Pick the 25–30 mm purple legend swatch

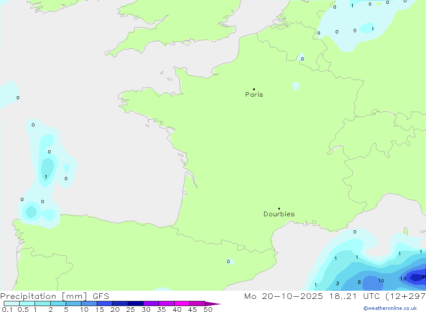pos(135,303)
